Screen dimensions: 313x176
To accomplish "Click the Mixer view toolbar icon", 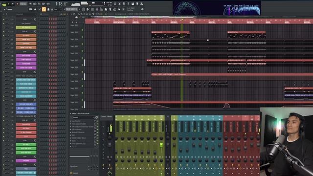I will (97, 9).
